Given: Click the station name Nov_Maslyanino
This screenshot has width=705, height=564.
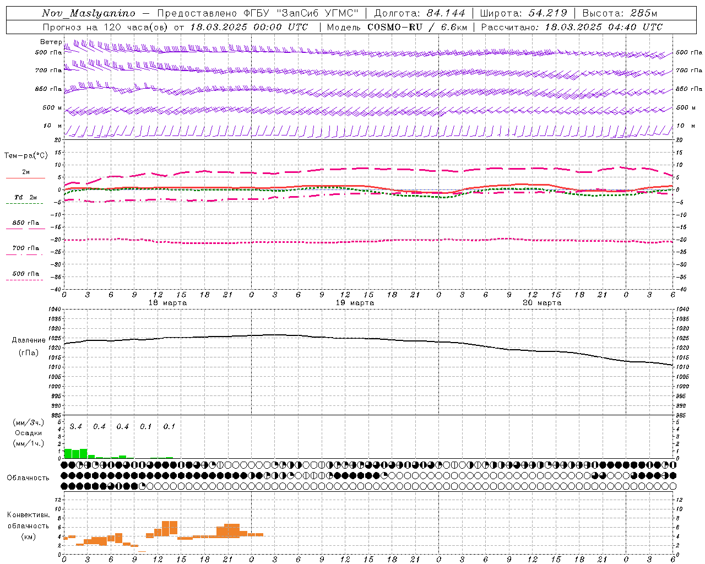Looking at the screenshot, I should (x=88, y=14).
